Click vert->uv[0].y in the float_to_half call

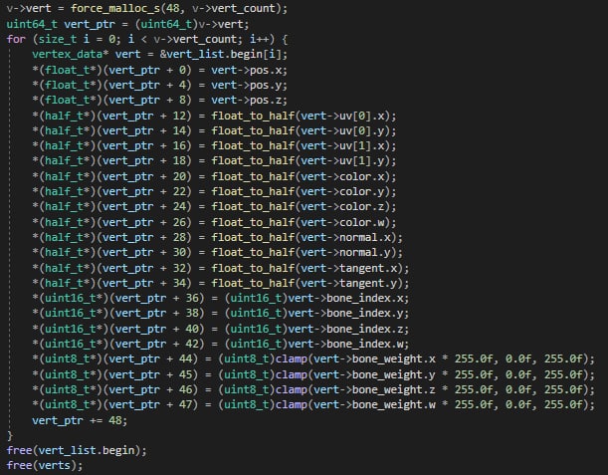click(342, 130)
